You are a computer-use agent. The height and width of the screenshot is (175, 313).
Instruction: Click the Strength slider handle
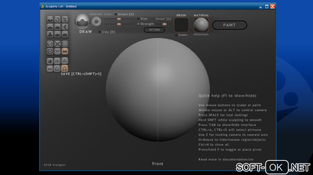(x=119, y=24)
